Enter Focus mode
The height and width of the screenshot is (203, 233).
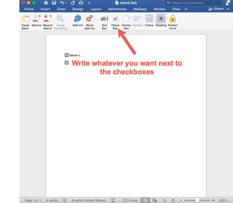pos(130,200)
